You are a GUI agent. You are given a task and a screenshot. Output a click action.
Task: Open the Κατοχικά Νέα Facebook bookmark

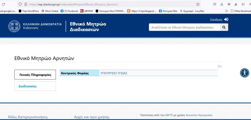coord(168,11)
